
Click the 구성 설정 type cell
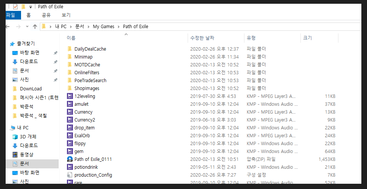pyautogui.click(x=256, y=175)
